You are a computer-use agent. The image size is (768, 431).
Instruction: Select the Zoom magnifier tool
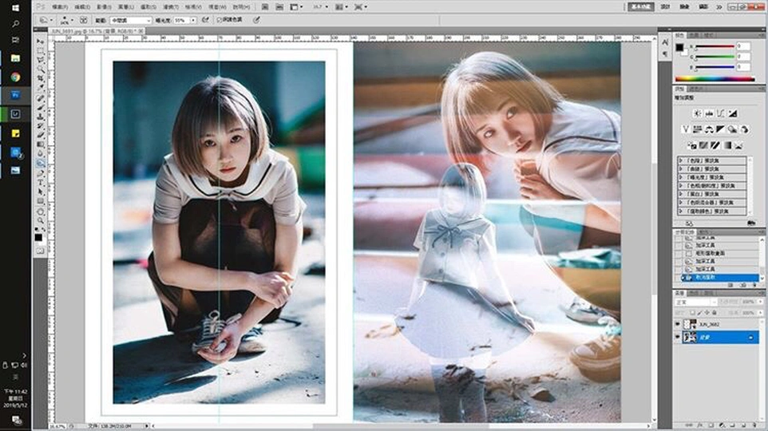[x=40, y=220]
